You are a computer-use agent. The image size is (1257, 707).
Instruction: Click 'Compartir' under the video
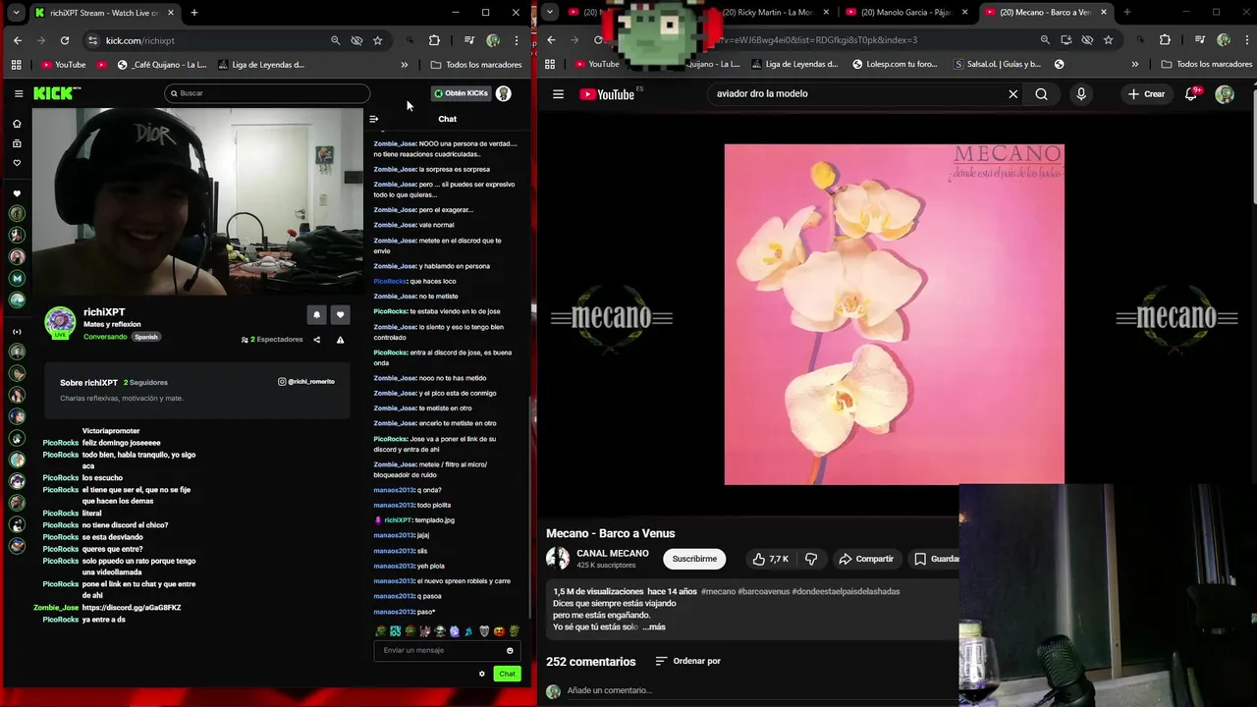(866, 559)
